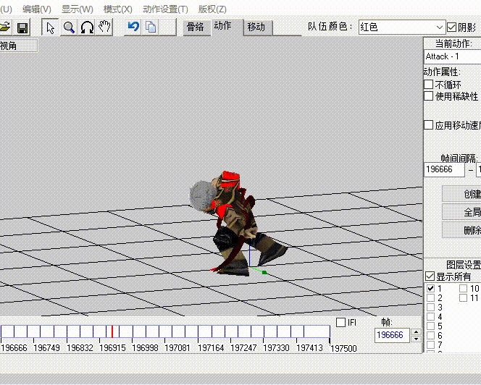Image resolution: width=481 pixels, height=385 pixels.
Task: Click the 帧 frame number field
Action: [x=392, y=335]
